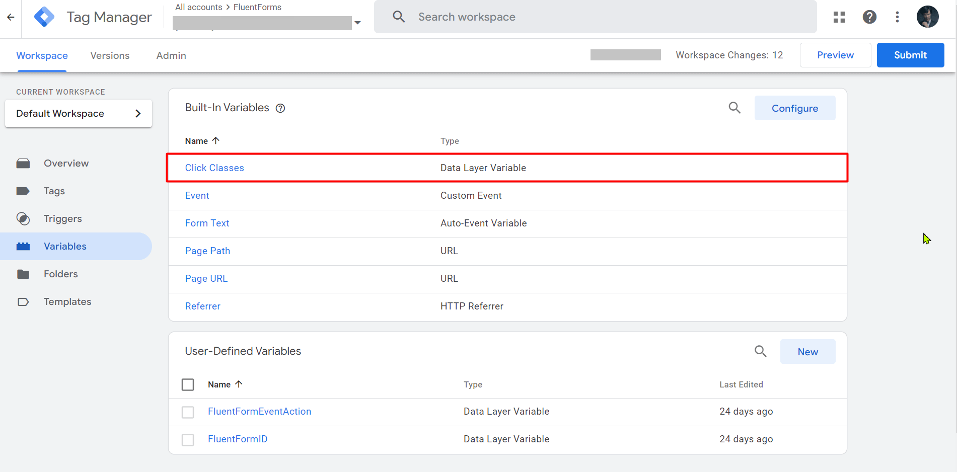Open the Help question mark icon
The width and height of the screenshot is (957, 472).
click(x=869, y=17)
